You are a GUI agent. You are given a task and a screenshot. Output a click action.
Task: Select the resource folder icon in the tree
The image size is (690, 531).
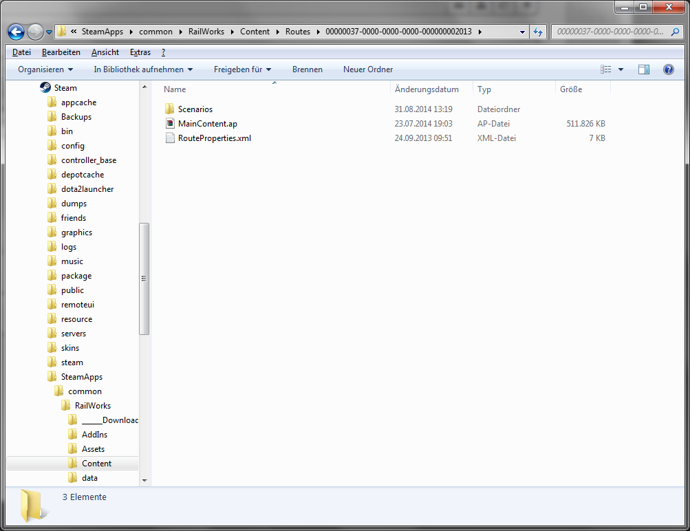click(52, 319)
